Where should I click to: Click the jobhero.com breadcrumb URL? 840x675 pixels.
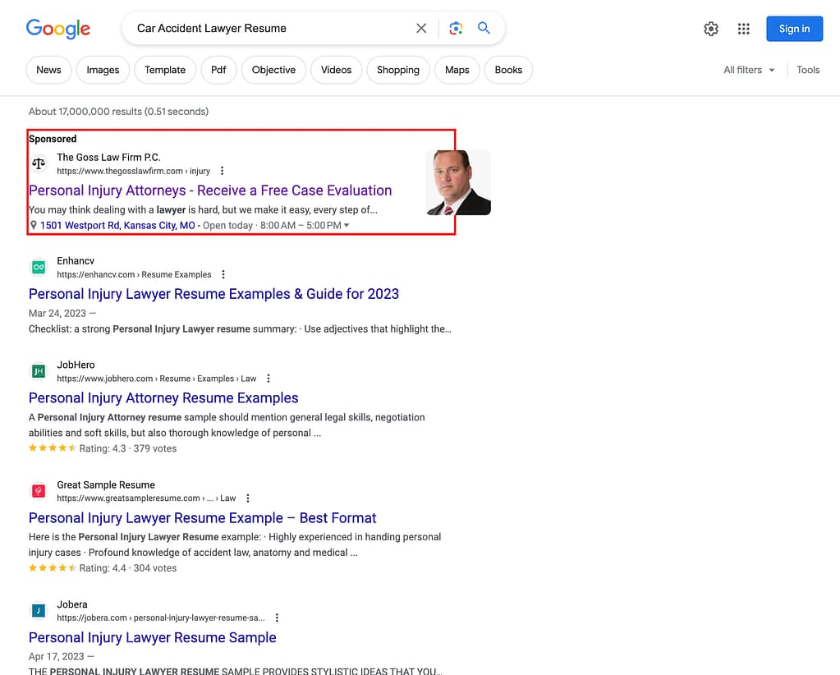157,379
